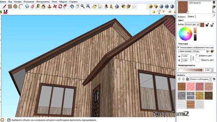The image size is (217, 122).
Task: Increase the opacity value stepper
Action: [x=212, y=69]
